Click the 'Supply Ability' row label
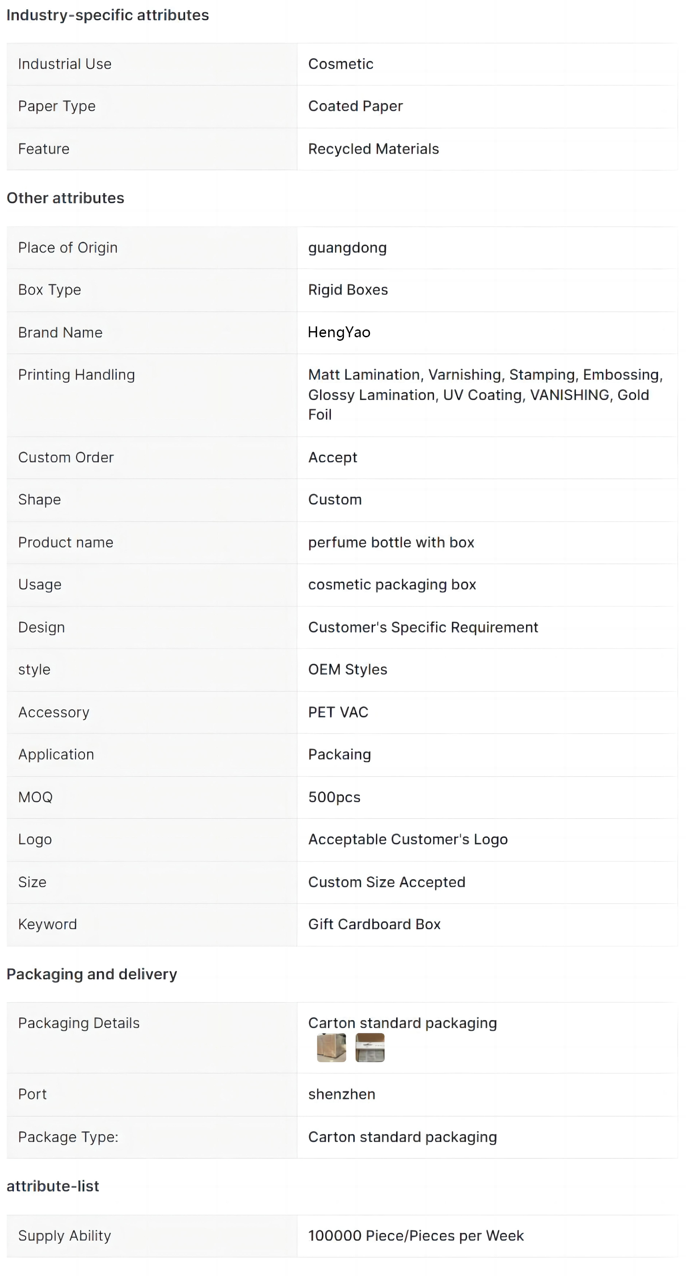The image size is (686, 1276). (x=64, y=1236)
